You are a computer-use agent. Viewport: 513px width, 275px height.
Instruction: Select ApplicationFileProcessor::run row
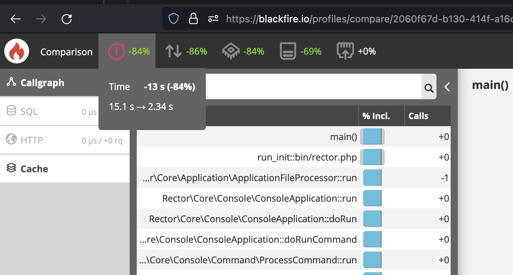(x=294, y=178)
